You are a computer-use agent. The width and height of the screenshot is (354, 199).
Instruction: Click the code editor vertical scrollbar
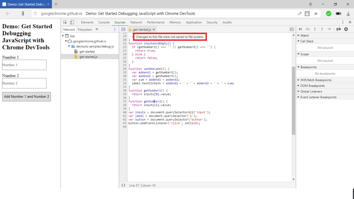[293, 100]
